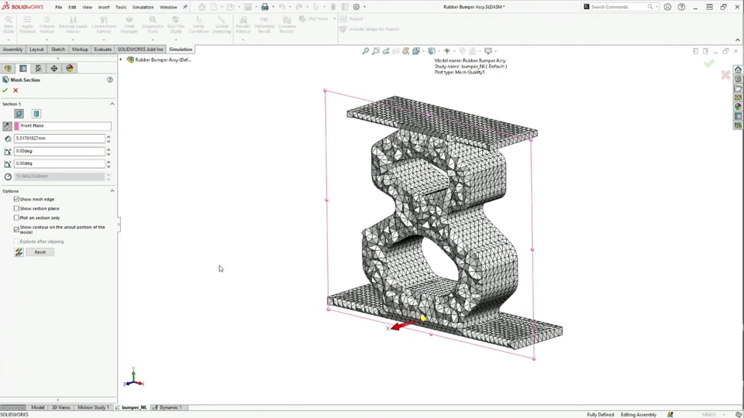The width and height of the screenshot is (744, 418).
Task: Open the ConfigurationManager tab icon
Action: [x=39, y=68]
